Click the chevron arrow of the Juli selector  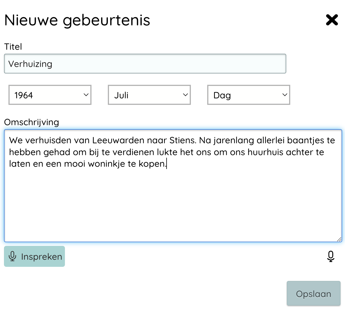tap(185, 95)
